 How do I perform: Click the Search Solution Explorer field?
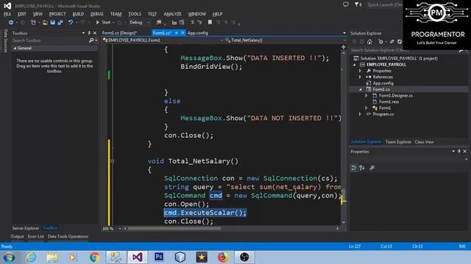click(x=404, y=51)
